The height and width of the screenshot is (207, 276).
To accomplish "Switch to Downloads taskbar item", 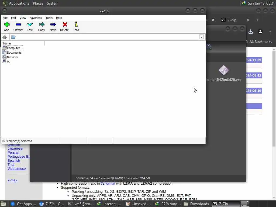I will 196,204.
